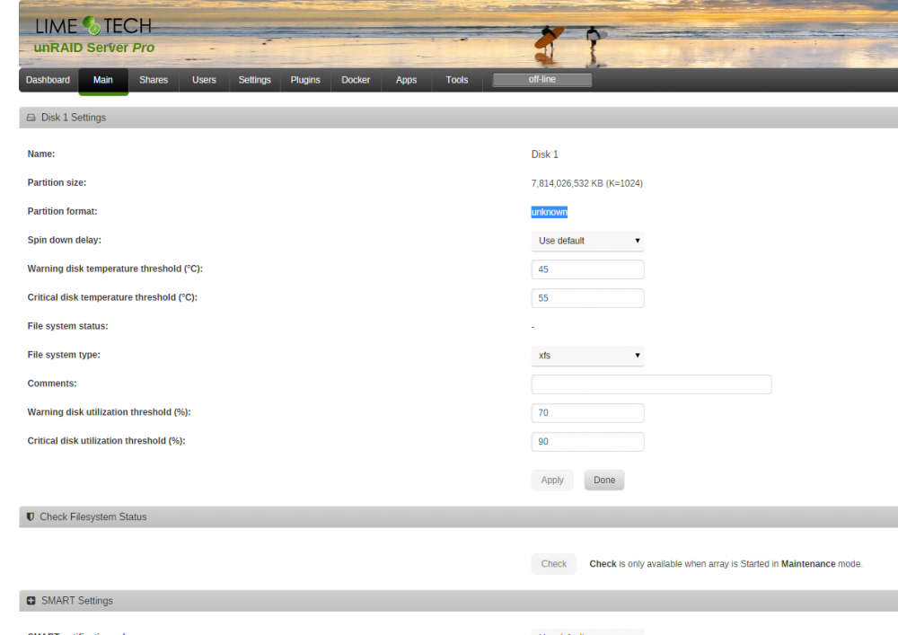The width and height of the screenshot is (898, 635).
Task: Click the off-line status indicator
Action: [x=541, y=80]
